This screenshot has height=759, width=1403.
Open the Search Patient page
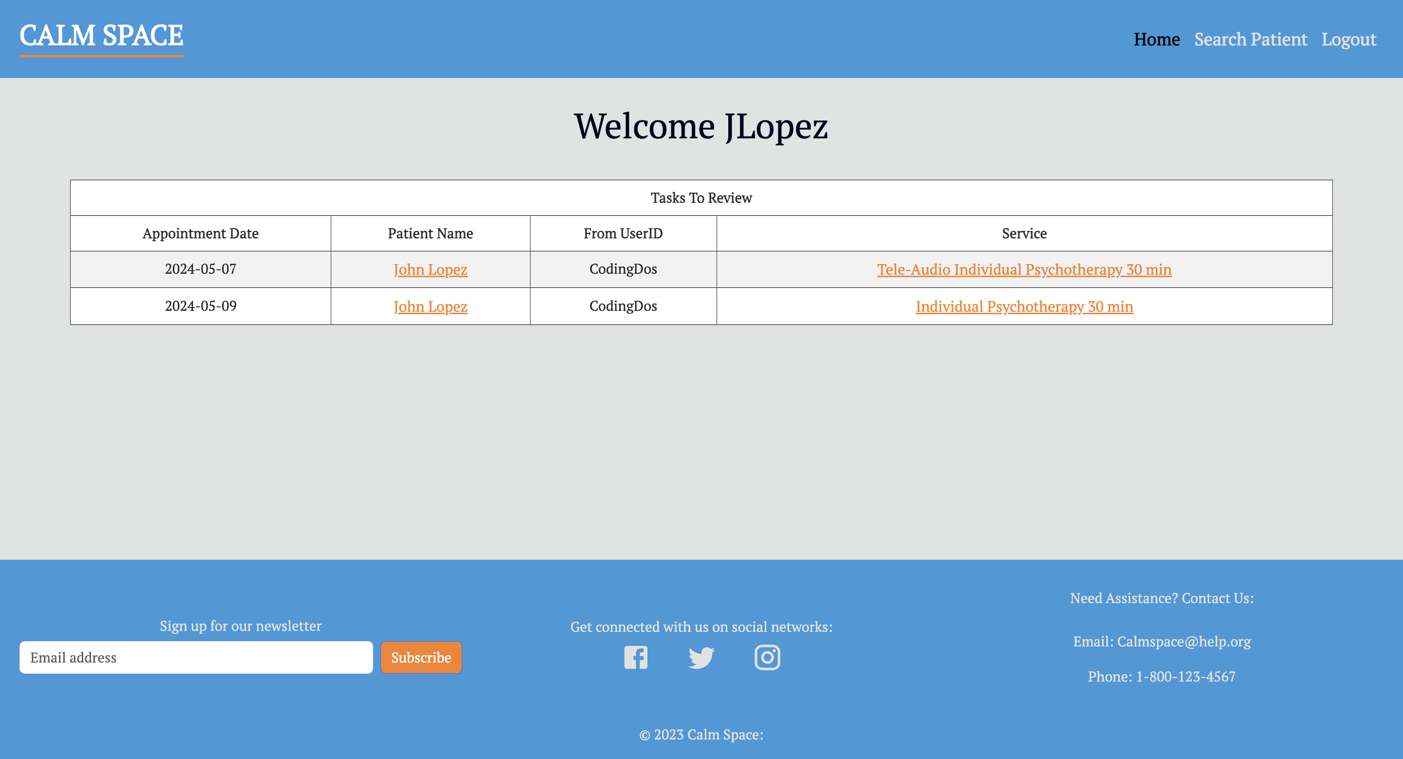click(x=1251, y=39)
